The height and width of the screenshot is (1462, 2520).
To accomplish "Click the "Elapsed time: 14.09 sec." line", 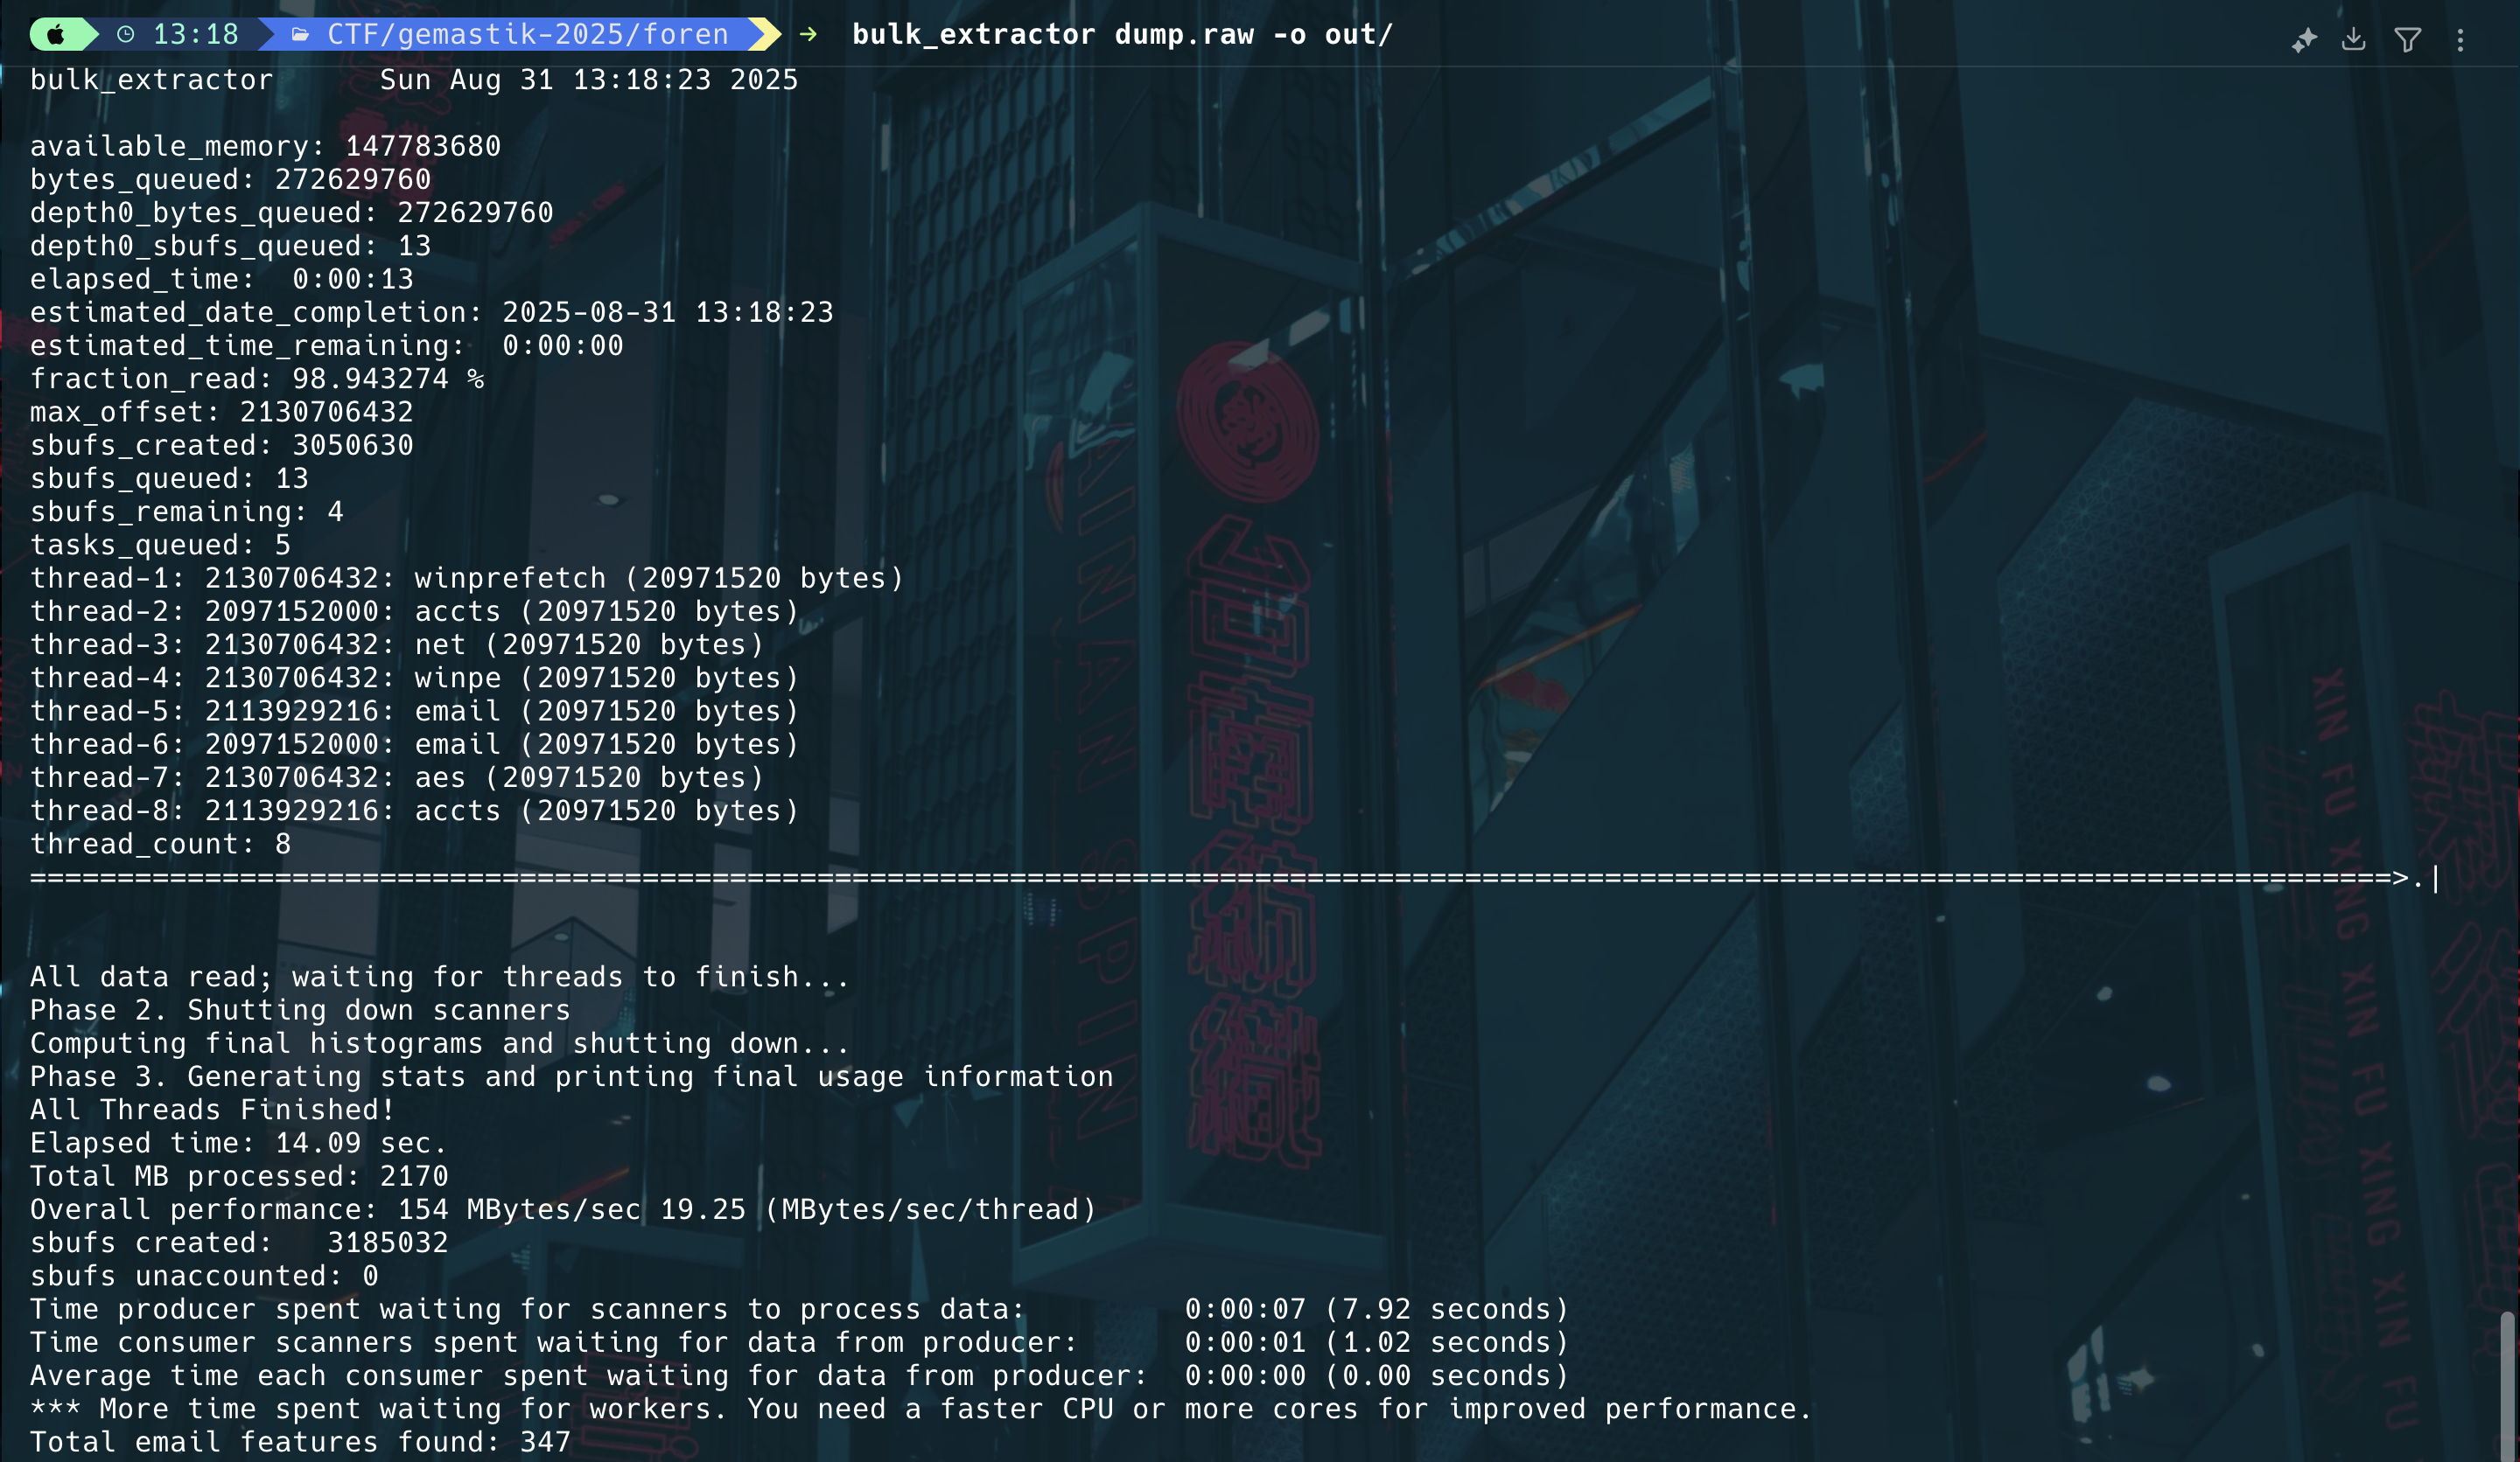I will 238,1143.
